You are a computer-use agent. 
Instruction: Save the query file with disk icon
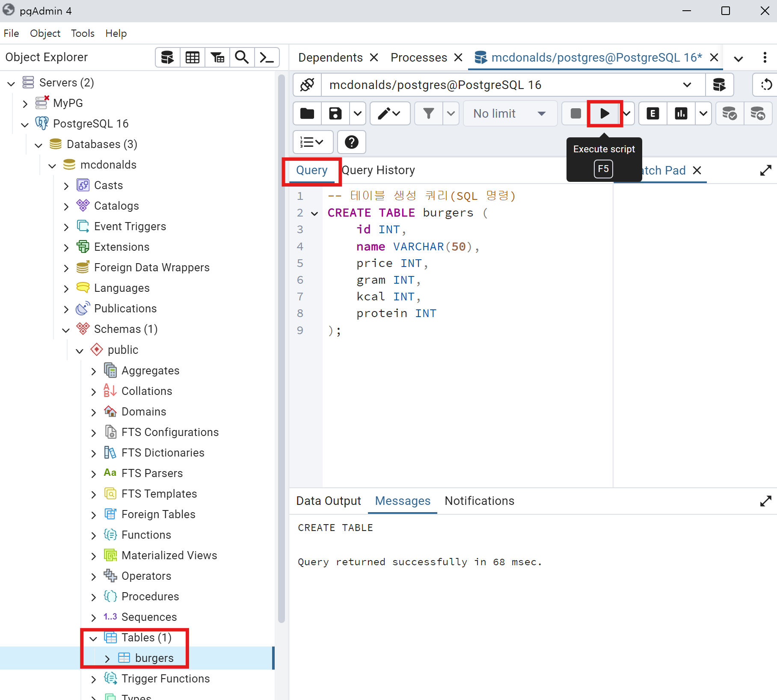point(335,113)
